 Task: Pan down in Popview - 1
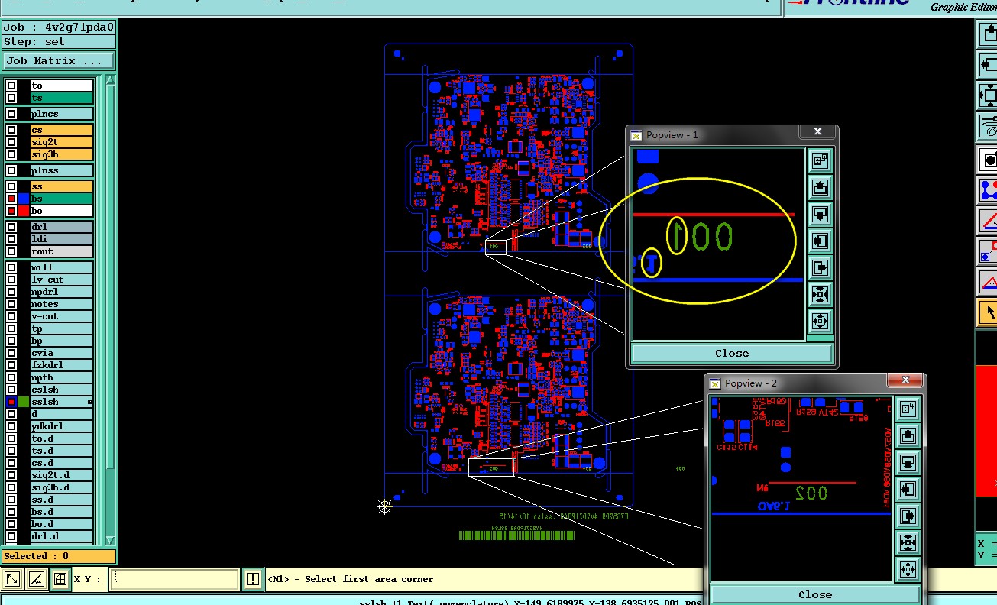coord(820,214)
